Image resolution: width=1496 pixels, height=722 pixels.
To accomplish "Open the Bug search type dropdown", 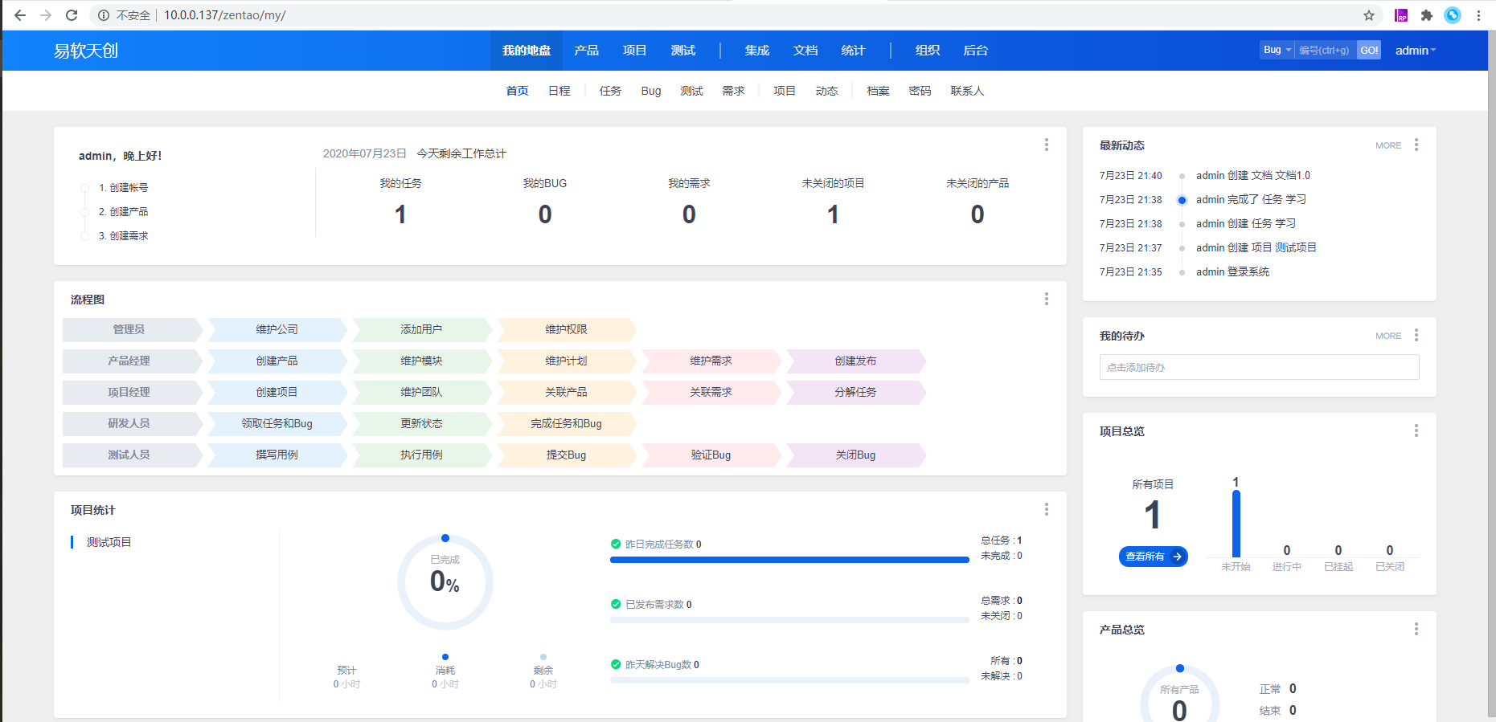I will coord(1277,50).
